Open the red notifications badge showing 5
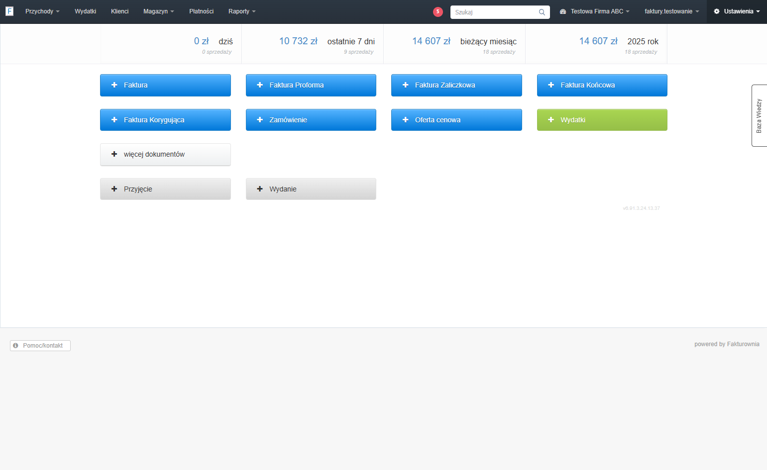 click(438, 11)
